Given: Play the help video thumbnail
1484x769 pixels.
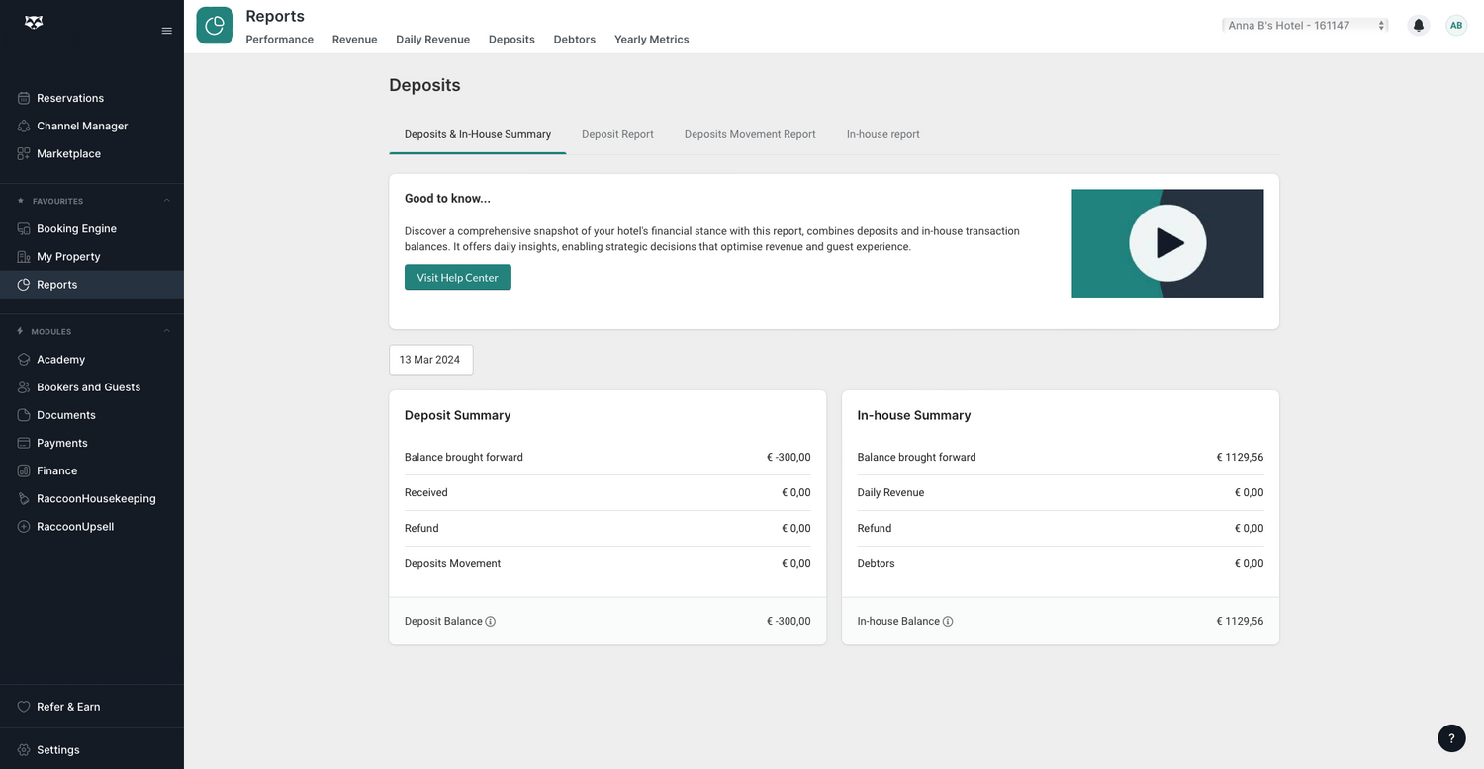Looking at the screenshot, I should coord(1167,243).
